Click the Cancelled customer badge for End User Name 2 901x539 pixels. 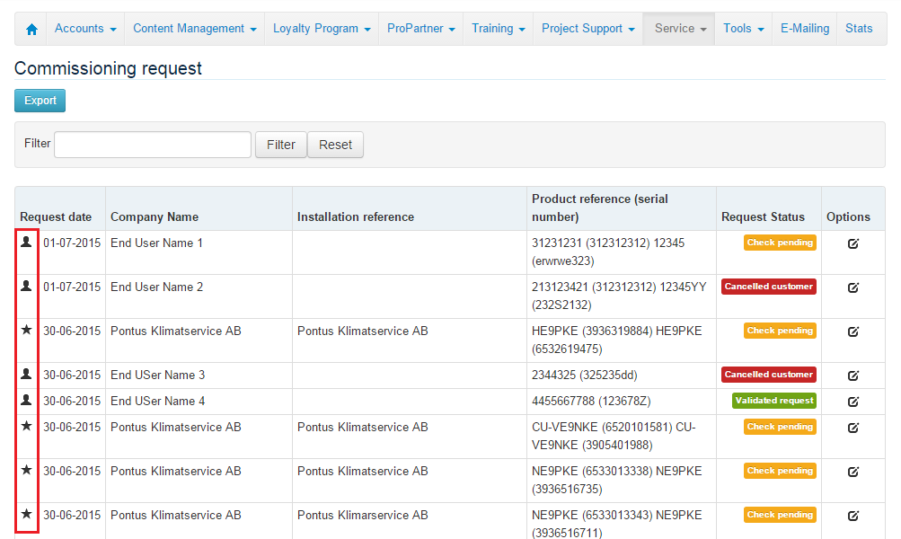pos(769,286)
